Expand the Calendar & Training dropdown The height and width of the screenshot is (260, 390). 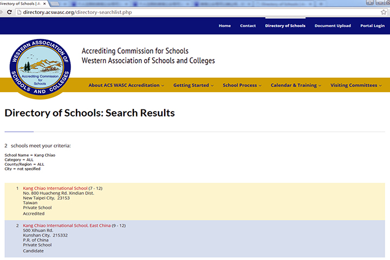pos(296,85)
